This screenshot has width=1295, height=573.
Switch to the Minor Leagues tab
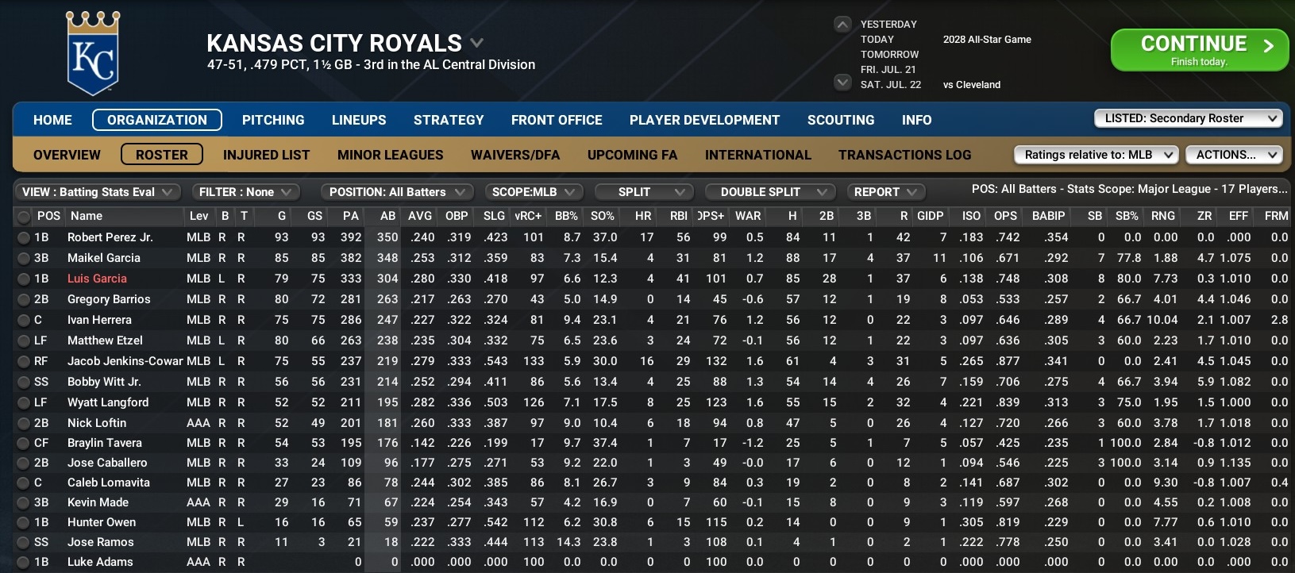390,155
